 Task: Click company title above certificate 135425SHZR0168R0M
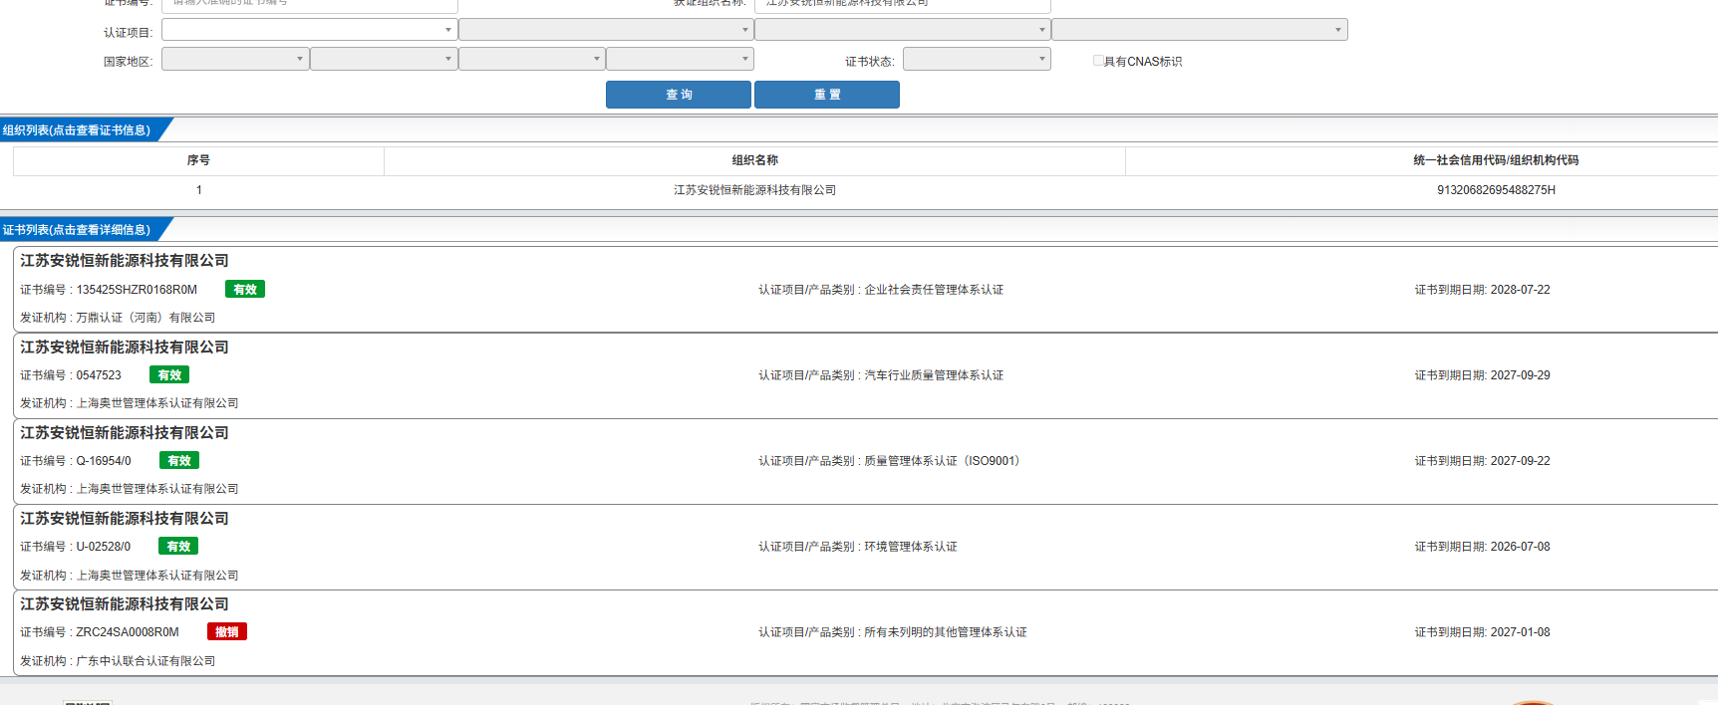(x=125, y=261)
